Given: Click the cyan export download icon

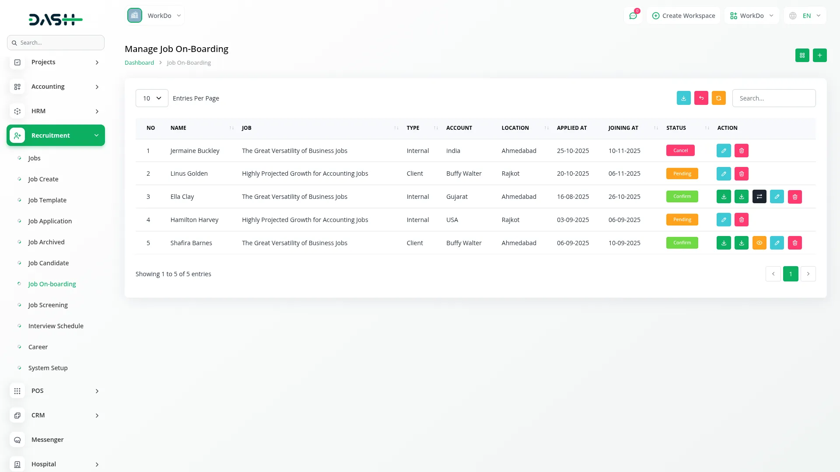Looking at the screenshot, I should [683, 98].
